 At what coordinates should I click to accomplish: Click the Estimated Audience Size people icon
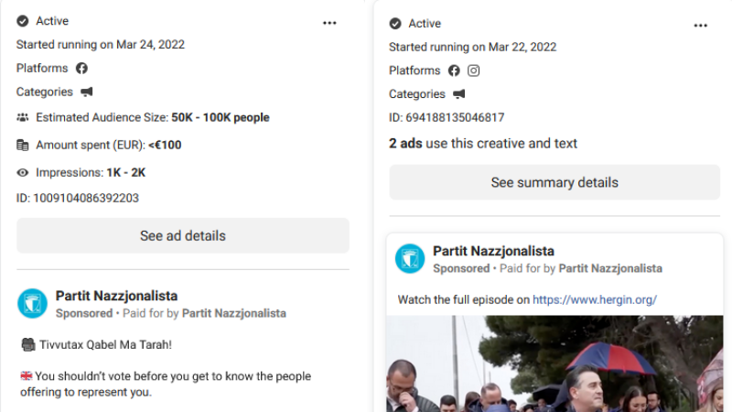coord(23,118)
